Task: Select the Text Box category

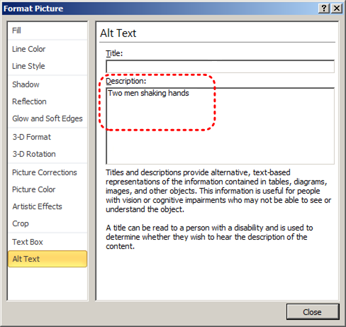Action: (x=48, y=242)
